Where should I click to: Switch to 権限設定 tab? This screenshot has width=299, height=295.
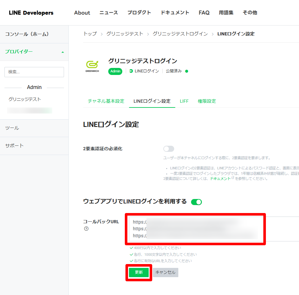click(207, 101)
